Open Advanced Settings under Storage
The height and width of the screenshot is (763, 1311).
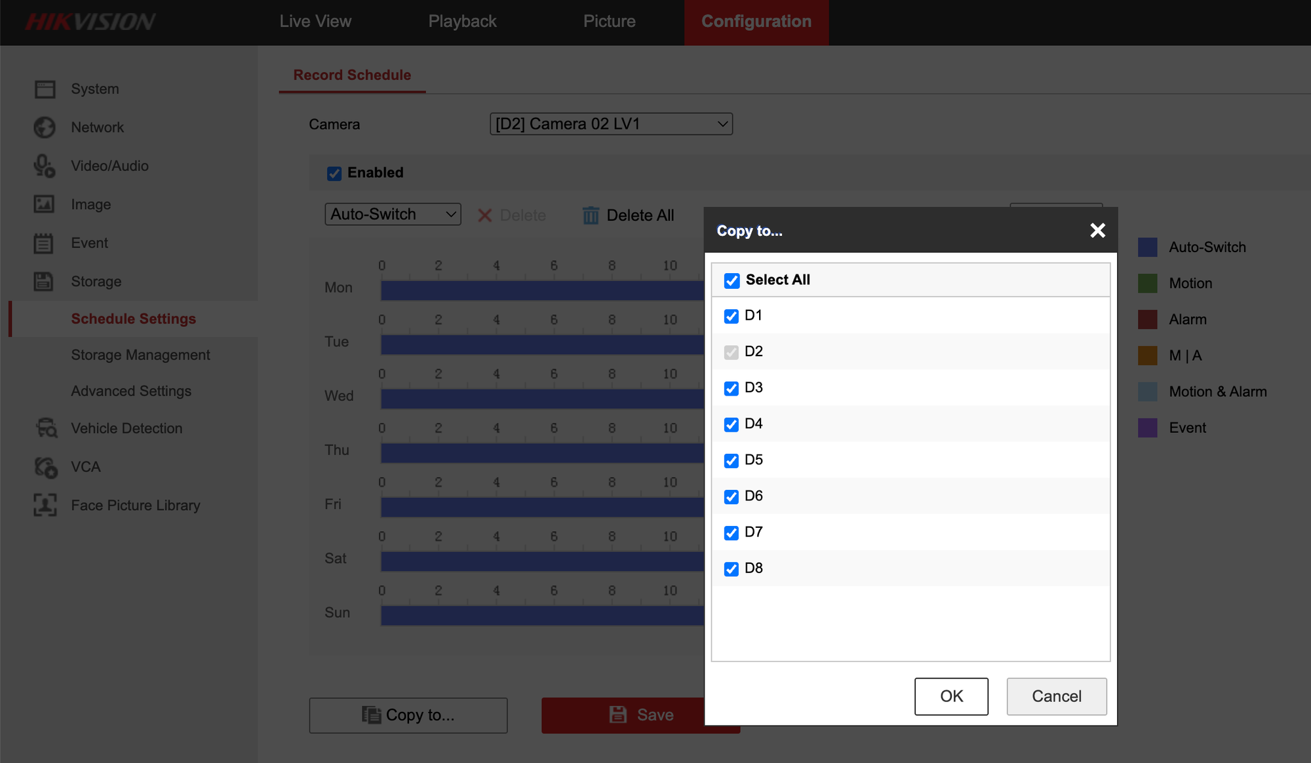pyautogui.click(x=131, y=391)
